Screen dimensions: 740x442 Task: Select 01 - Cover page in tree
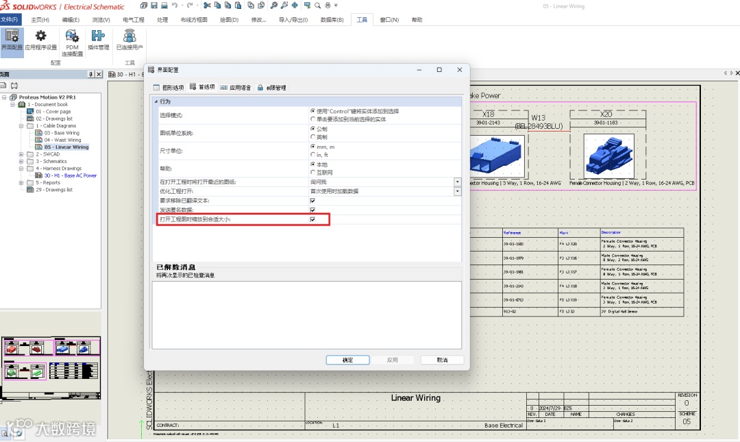tap(53, 112)
